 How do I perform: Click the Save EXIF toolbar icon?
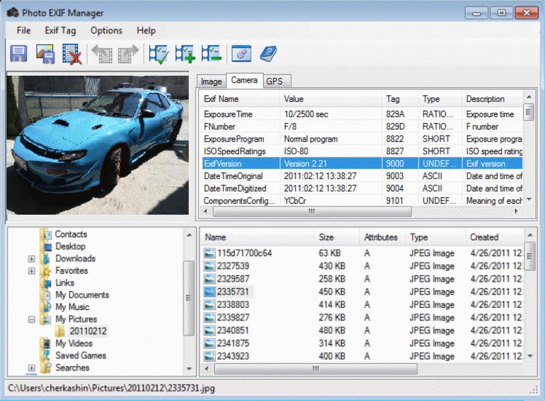[x=18, y=53]
